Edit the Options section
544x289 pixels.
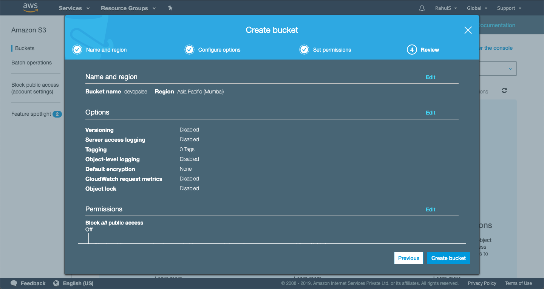pyautogui.click(x=430, y=112)
